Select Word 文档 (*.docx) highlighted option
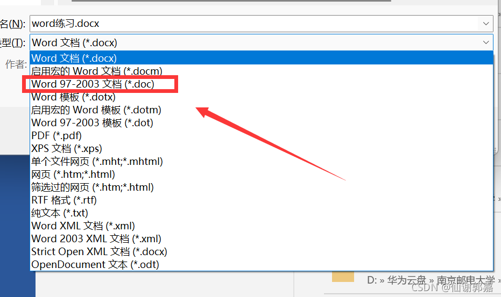 (x=262, y=58)
